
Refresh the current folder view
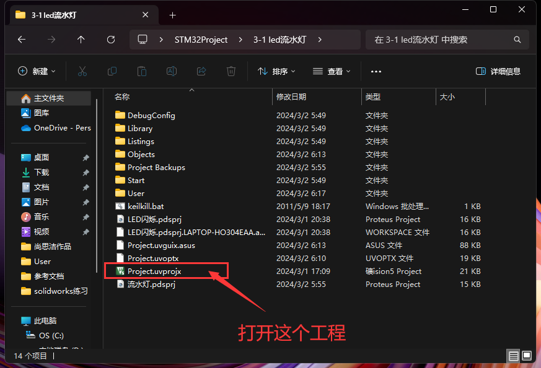pos(111,40)
